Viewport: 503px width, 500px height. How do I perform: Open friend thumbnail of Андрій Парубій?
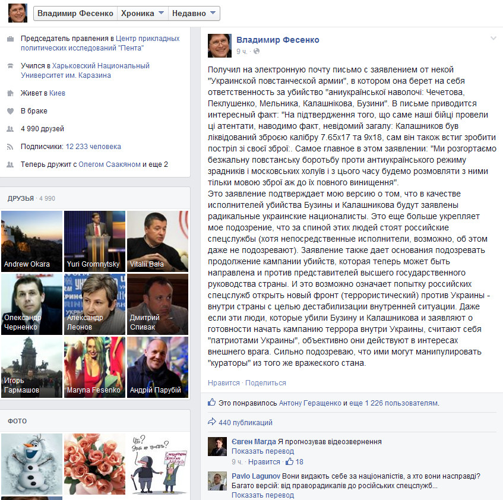click(157, 367)
